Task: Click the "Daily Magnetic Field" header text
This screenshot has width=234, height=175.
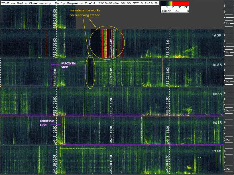Action: [x=75, y=3]
